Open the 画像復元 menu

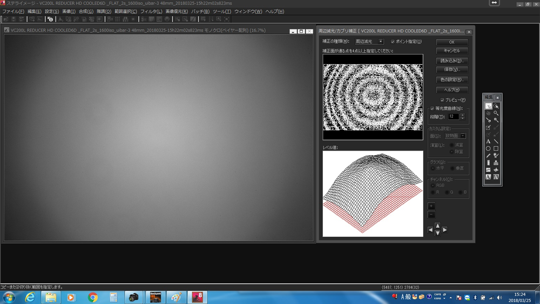177,11
